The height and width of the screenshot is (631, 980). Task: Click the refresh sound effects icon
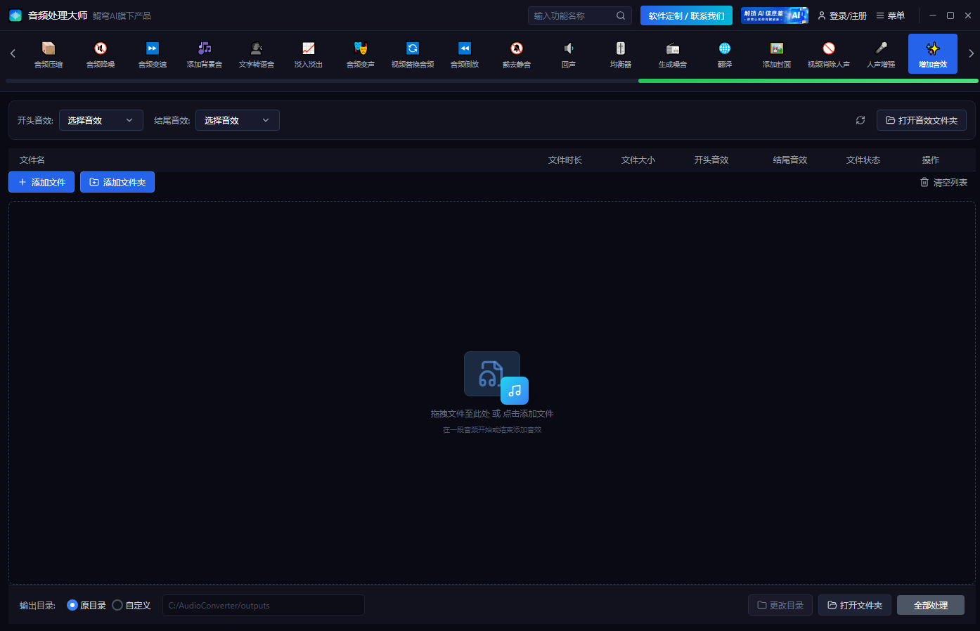(860, 120)
